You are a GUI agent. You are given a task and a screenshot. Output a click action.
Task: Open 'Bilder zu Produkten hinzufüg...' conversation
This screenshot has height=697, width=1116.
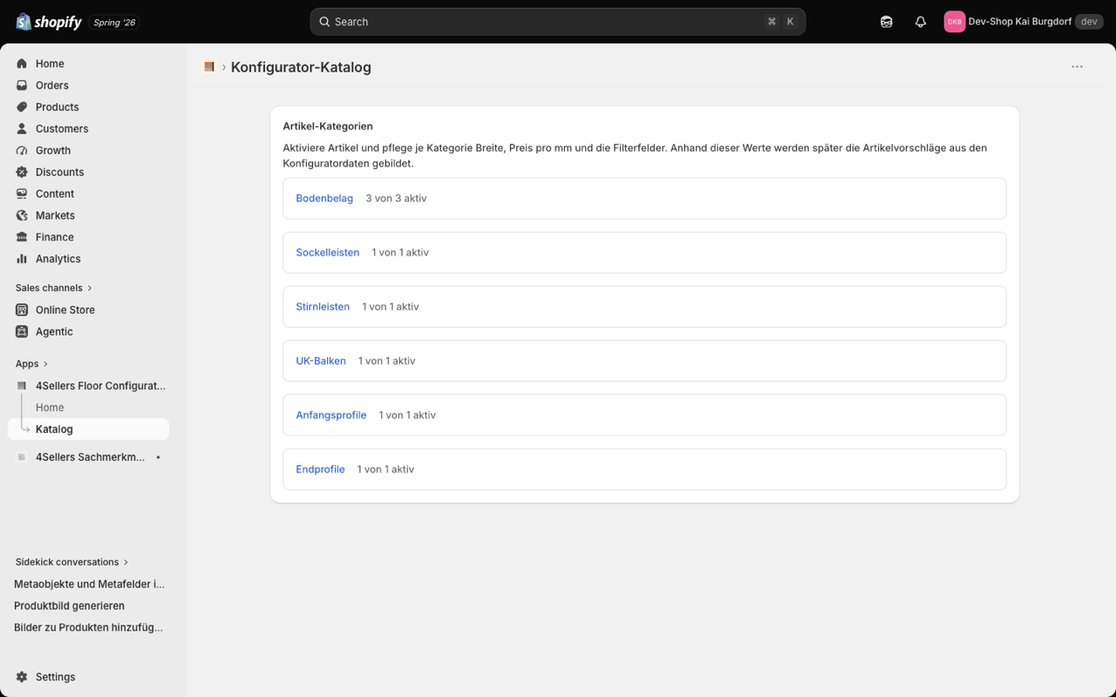[89, 627]
